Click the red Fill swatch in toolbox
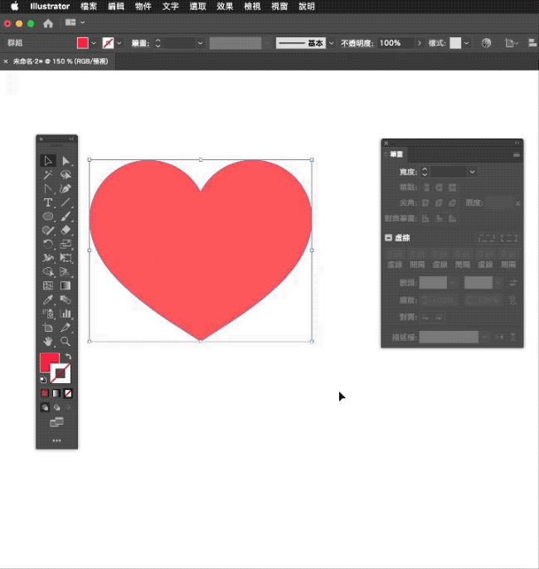 click(x=49, y=362)
